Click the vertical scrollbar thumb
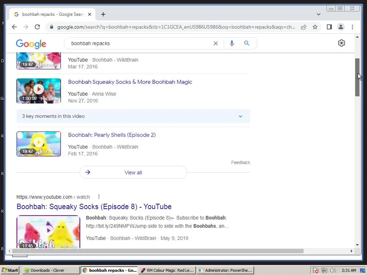Screen dimensions: 367x275 [357, 77]
